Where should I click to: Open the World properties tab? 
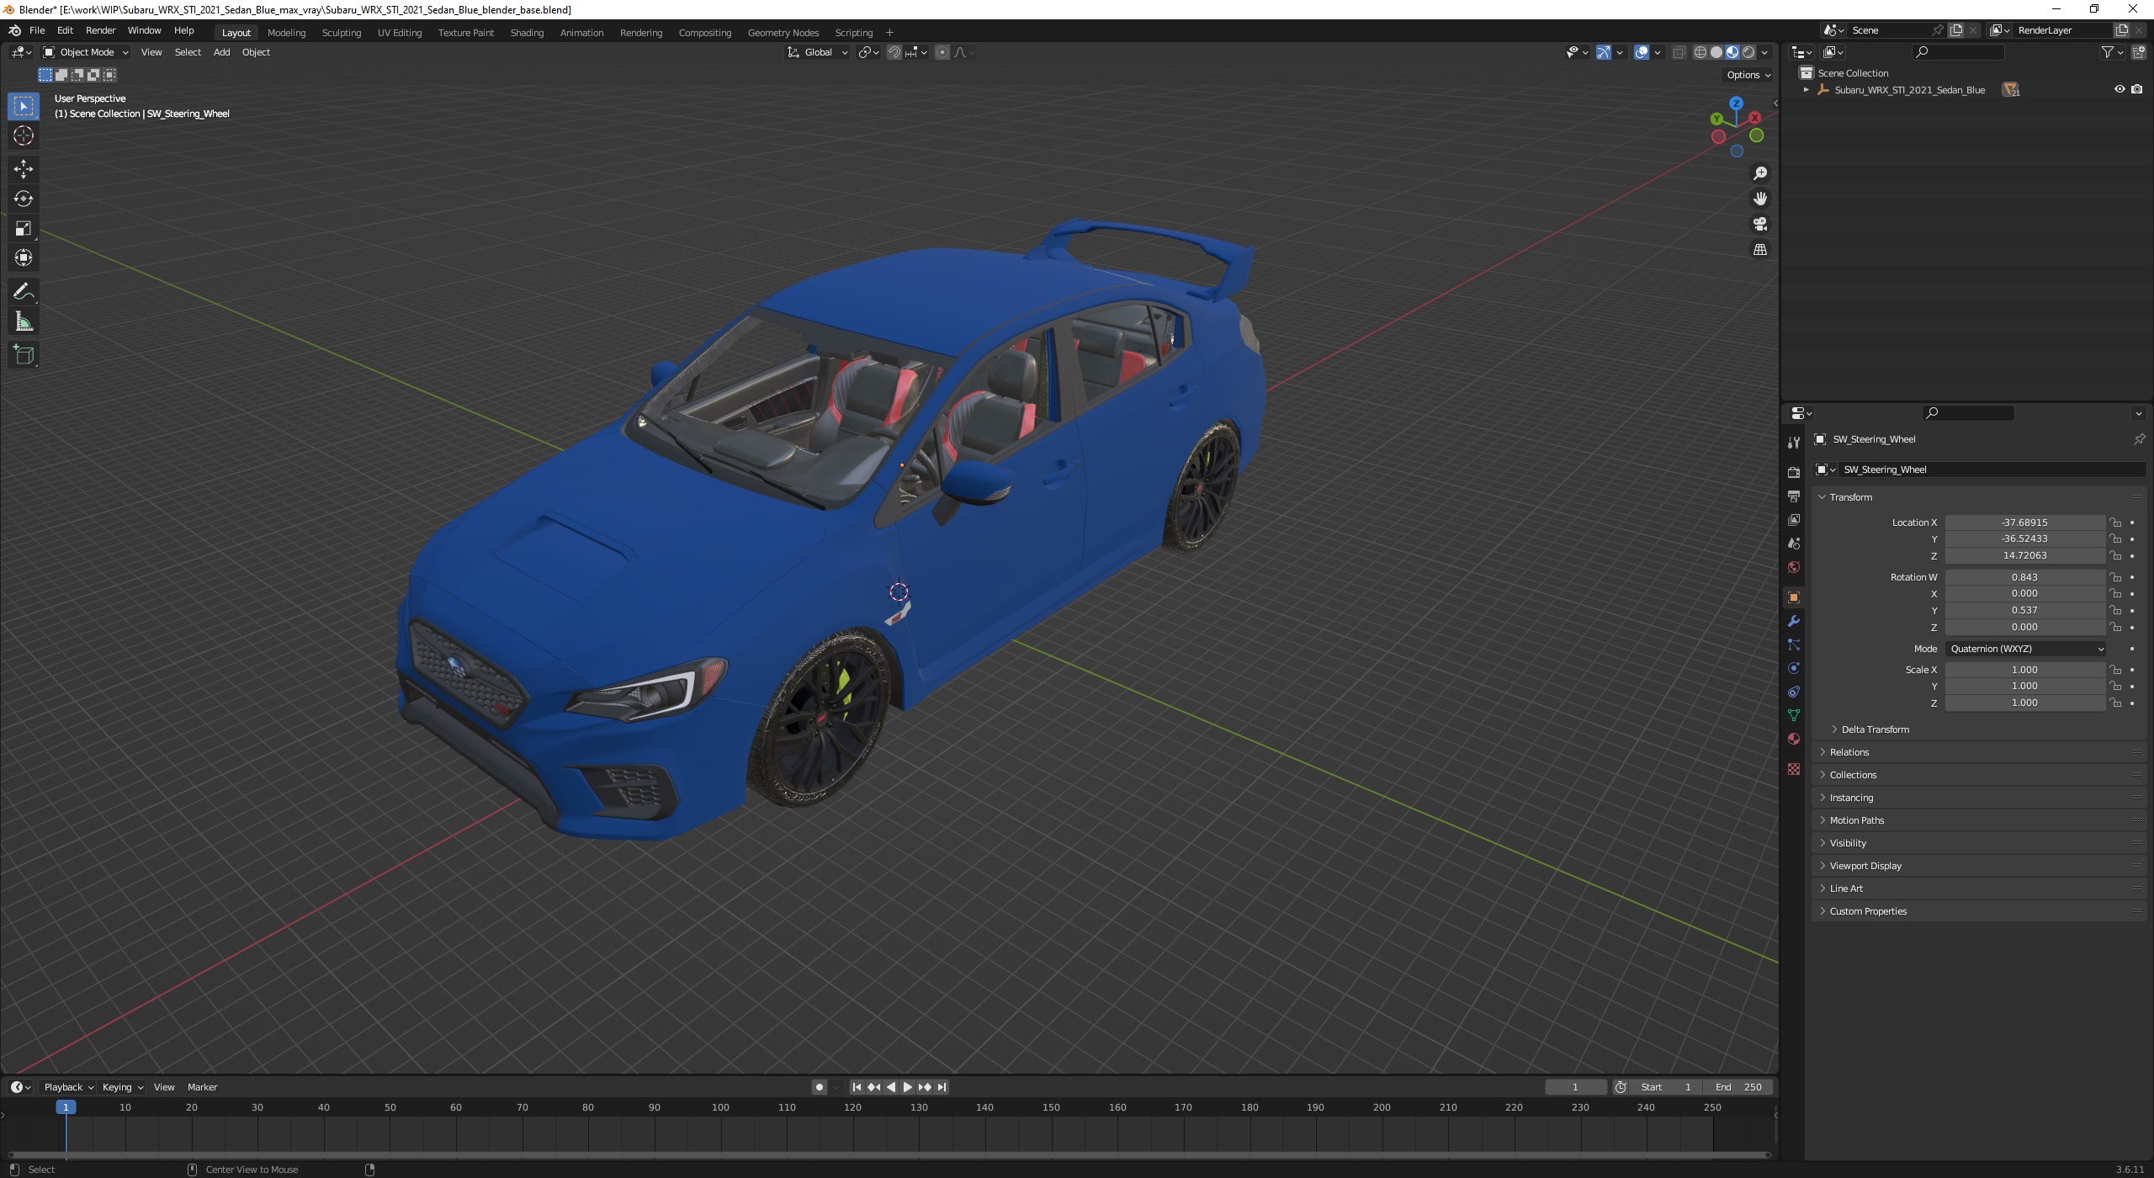tap(1793, 567)
